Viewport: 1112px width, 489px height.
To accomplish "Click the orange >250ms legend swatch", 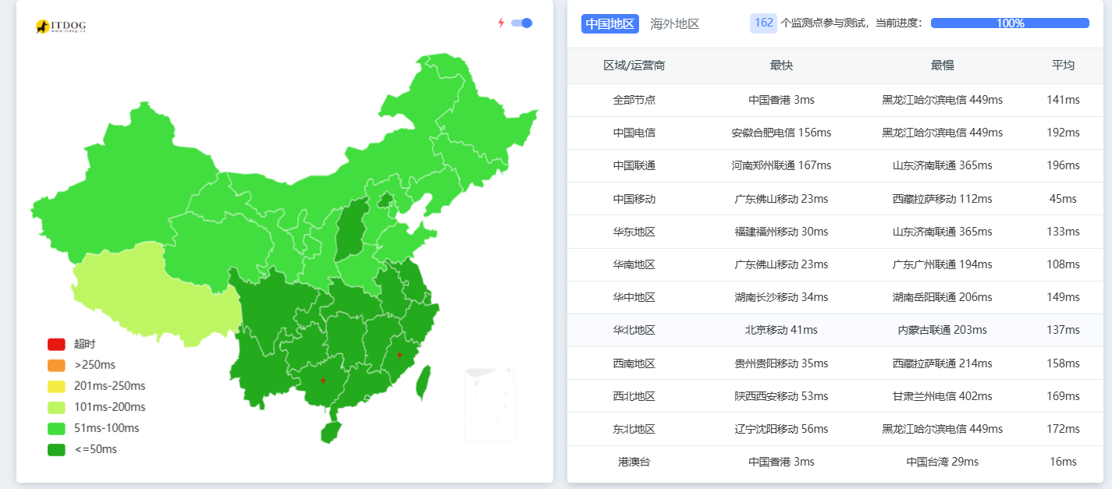I will (x=56, y=365).
